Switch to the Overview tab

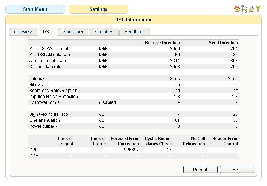[x=23, y=32]
